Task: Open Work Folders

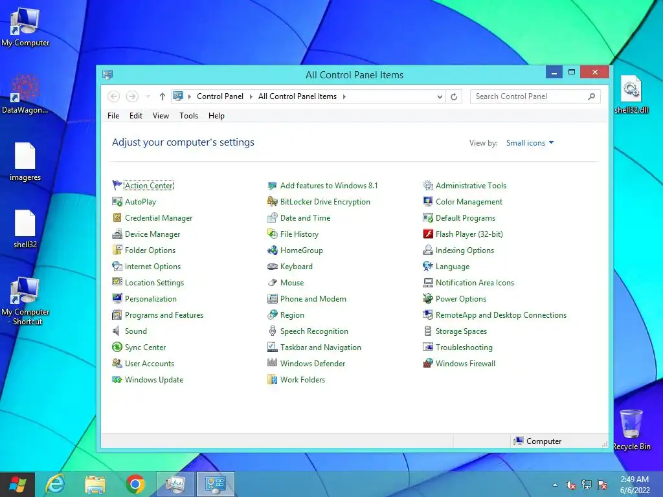Action: [x=302, y=379]
